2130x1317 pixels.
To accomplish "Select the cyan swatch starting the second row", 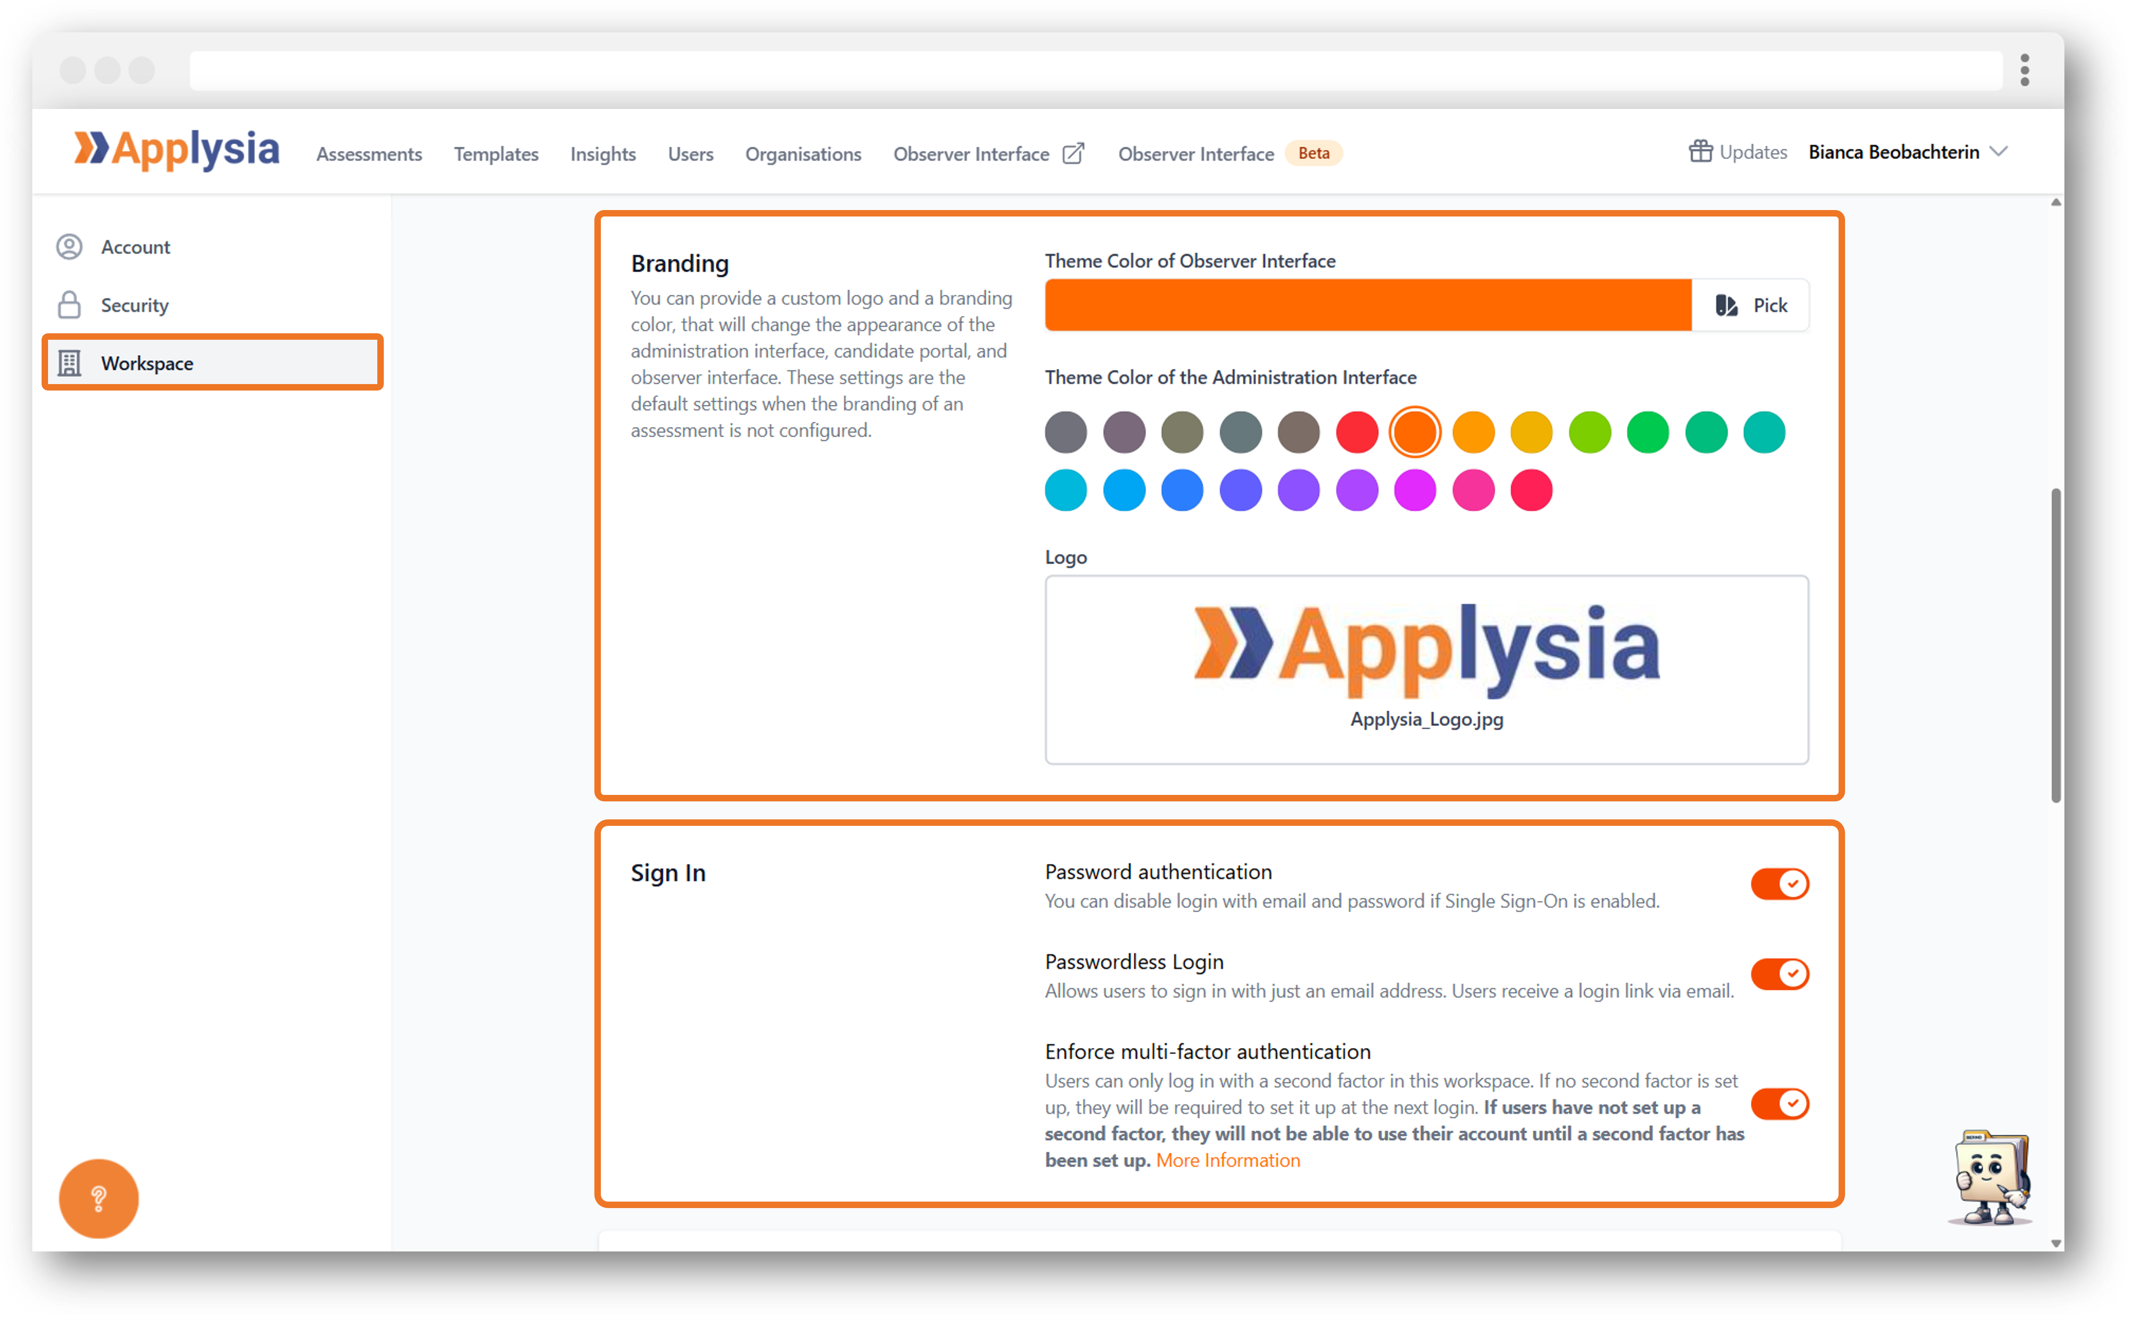I will click(1066, 490).
